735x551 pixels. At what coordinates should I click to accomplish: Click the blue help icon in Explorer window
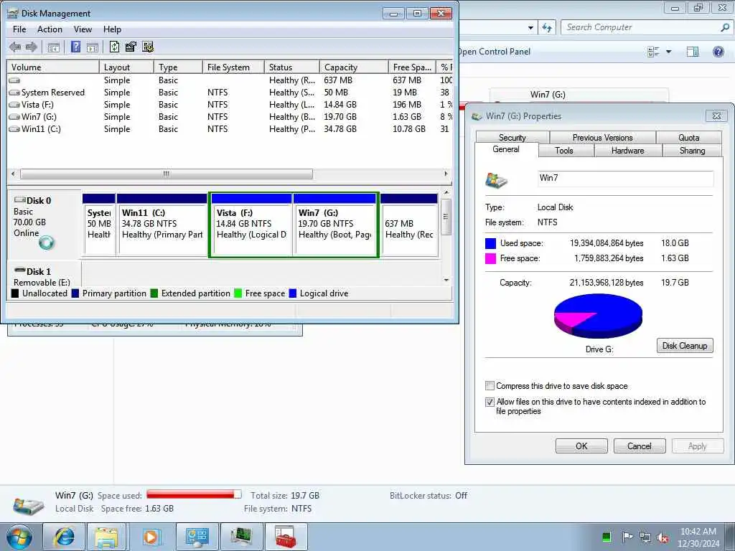[x=718, y=52]
